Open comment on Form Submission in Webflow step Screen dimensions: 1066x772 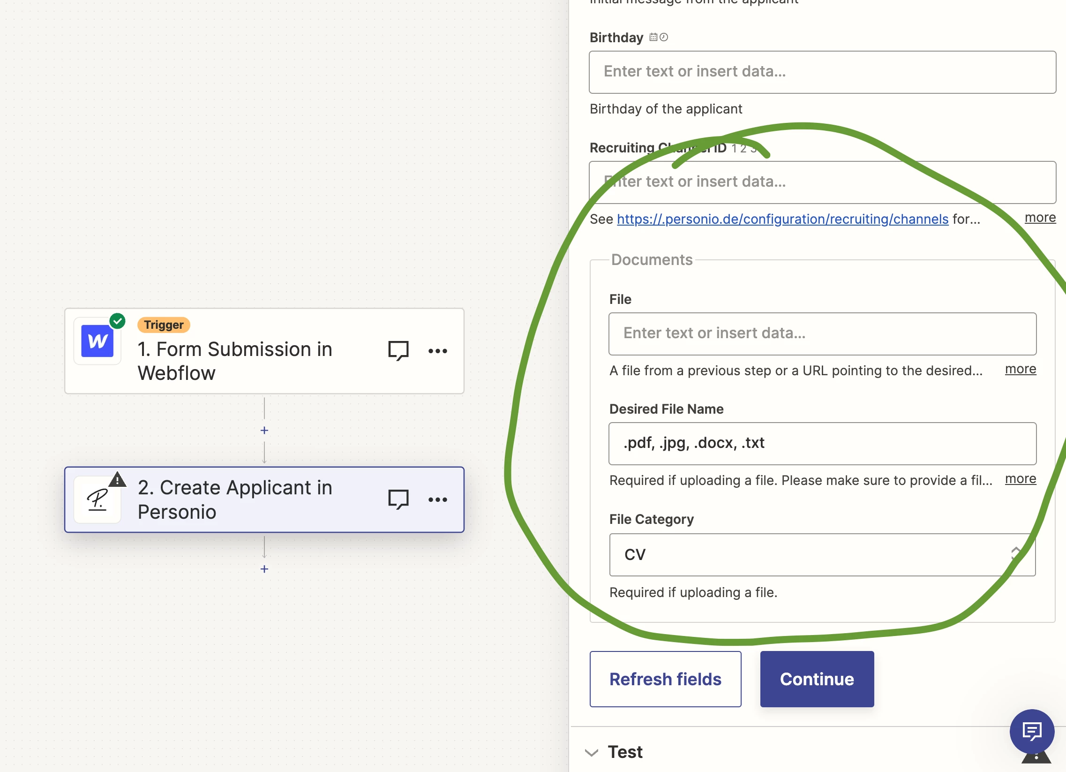398,351
